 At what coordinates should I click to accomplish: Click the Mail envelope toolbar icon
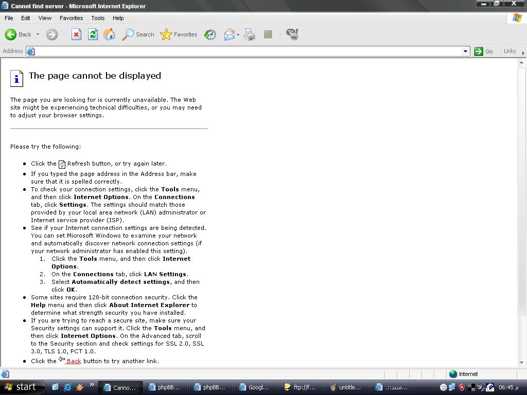(229, 34)
